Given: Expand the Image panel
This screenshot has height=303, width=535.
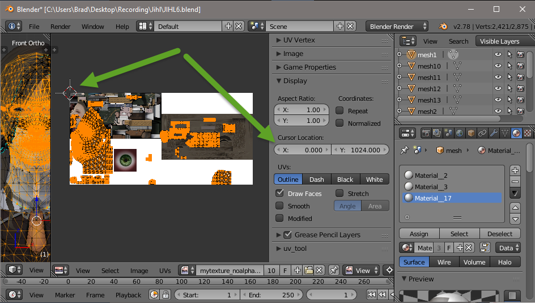Looking at the screenshot, I should 278,54.
